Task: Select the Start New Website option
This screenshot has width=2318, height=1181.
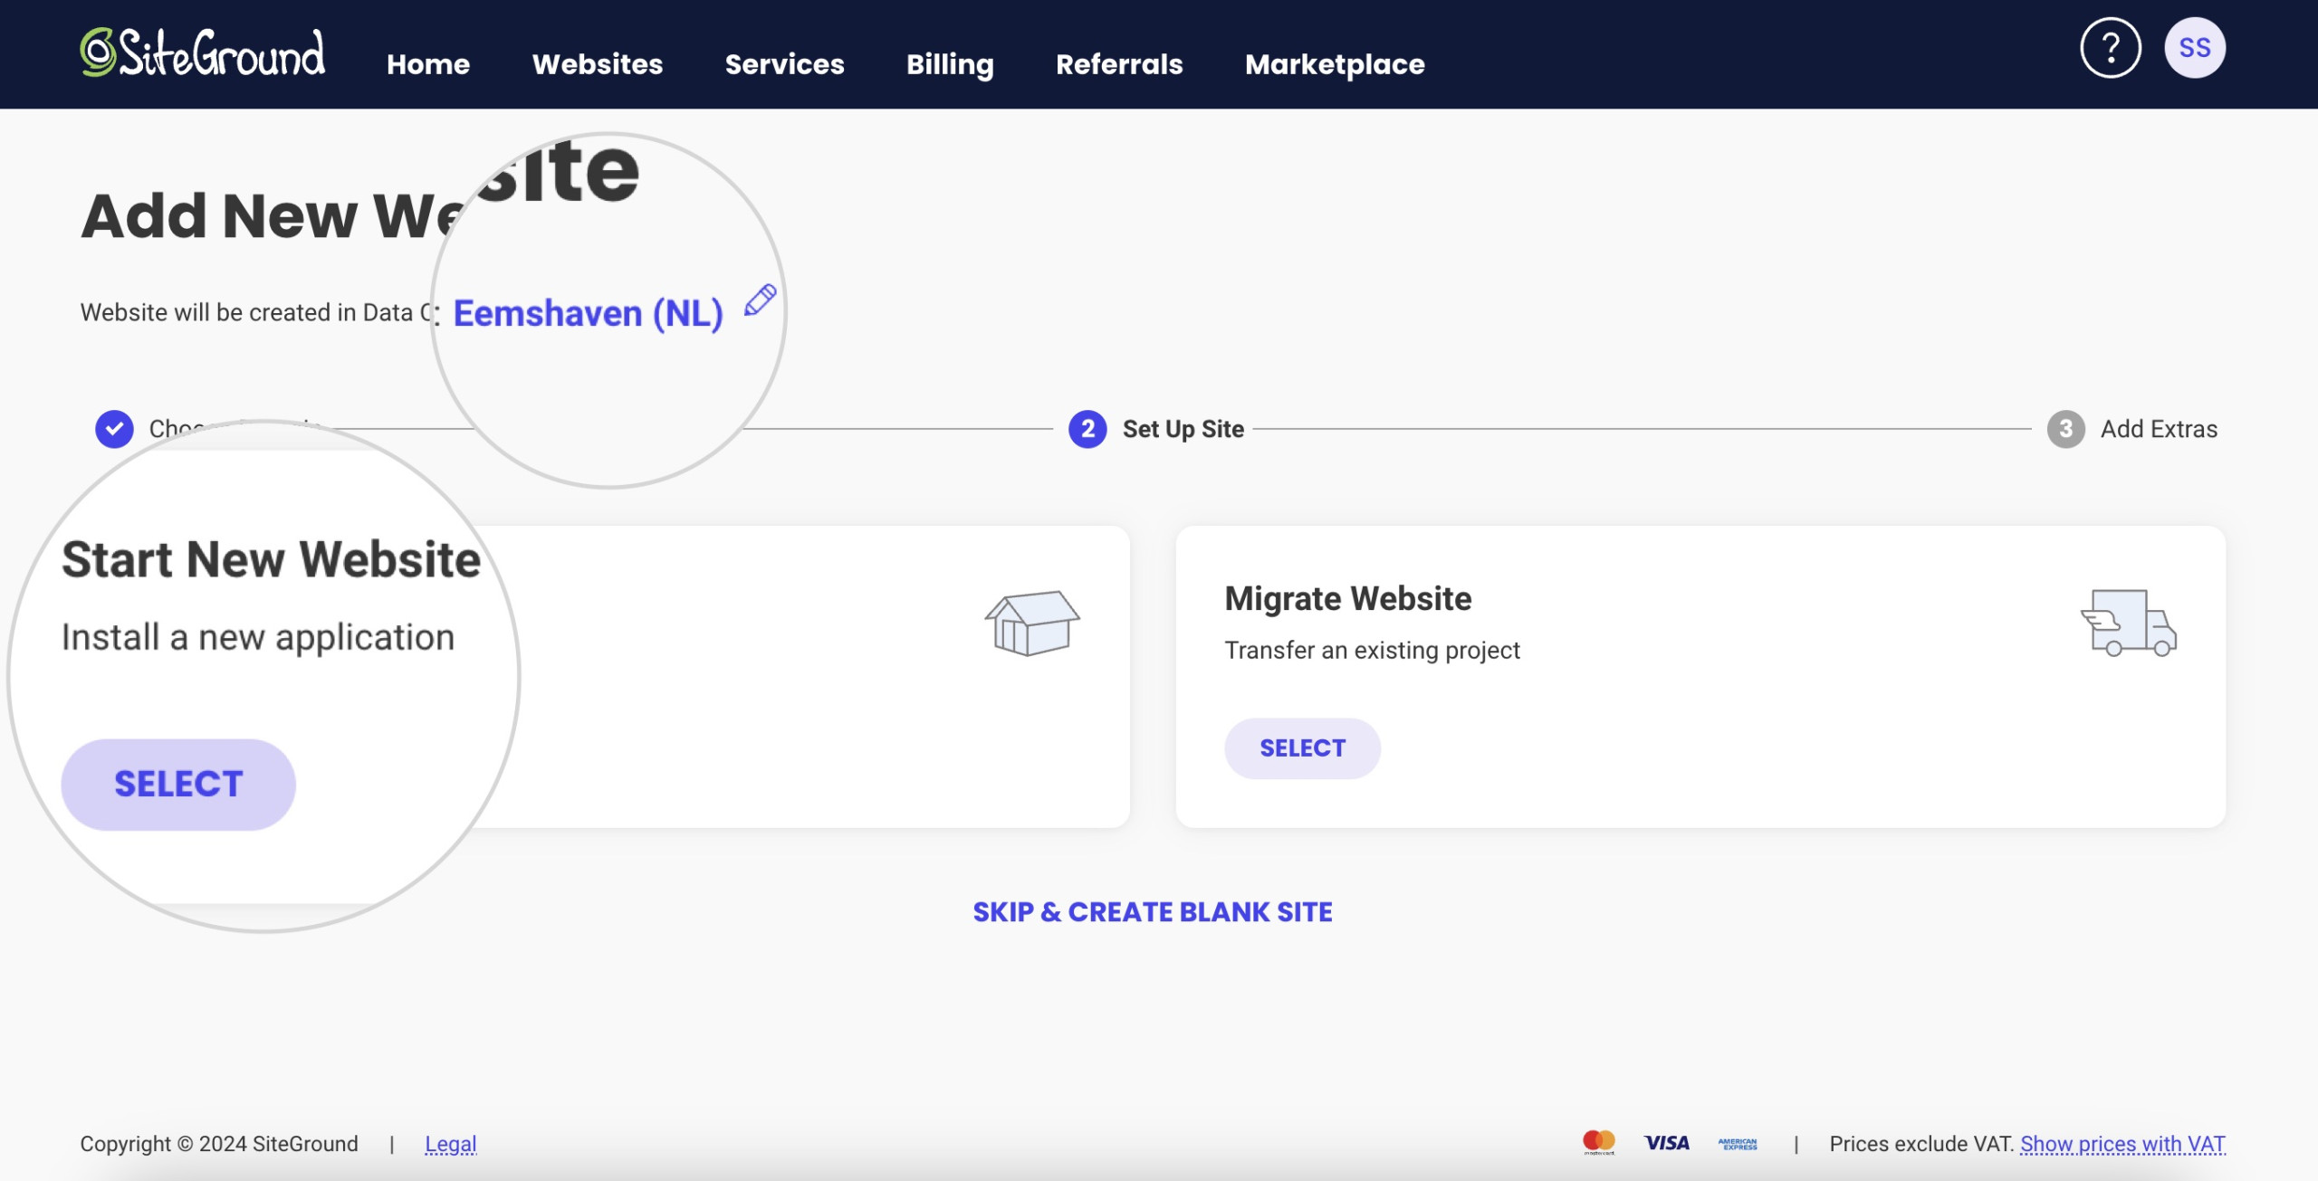Action: [x=178, y=784]
